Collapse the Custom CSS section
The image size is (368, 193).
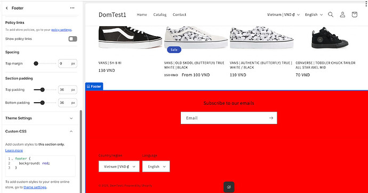(39, 131)
